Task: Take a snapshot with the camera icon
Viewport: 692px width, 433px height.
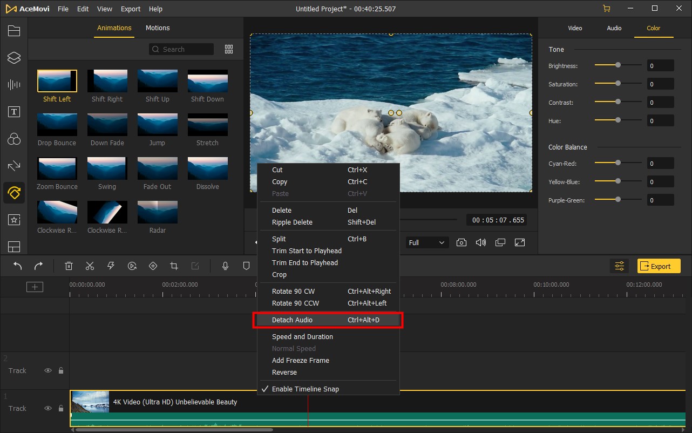Action: [461, 242]
